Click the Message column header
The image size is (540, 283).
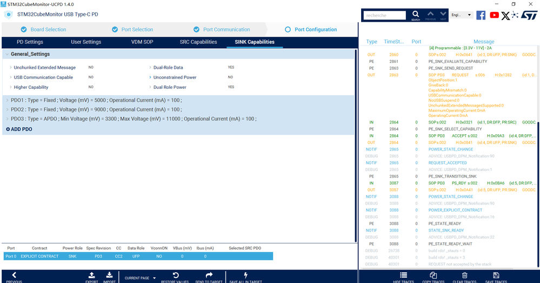click(x=484, y=42)
